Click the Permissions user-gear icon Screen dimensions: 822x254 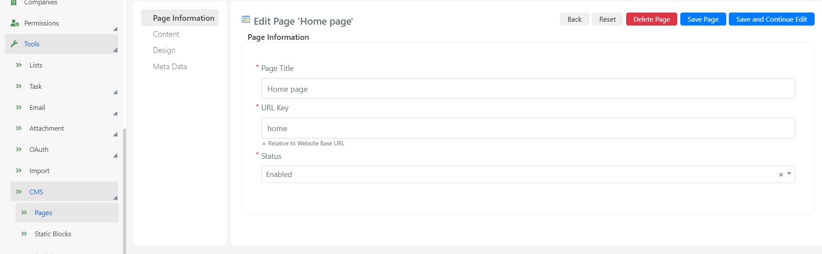tap(15, 23)
